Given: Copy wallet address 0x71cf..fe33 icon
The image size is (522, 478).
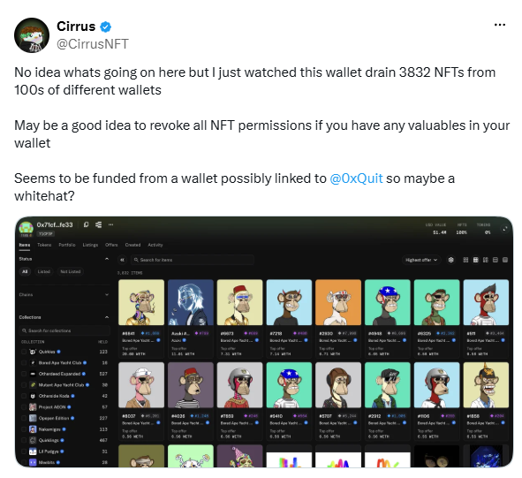Looking at the screenshot, I should pyautogui.click(x=86, y=224).
